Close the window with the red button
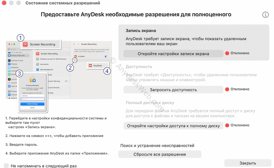 click(4, 3)
